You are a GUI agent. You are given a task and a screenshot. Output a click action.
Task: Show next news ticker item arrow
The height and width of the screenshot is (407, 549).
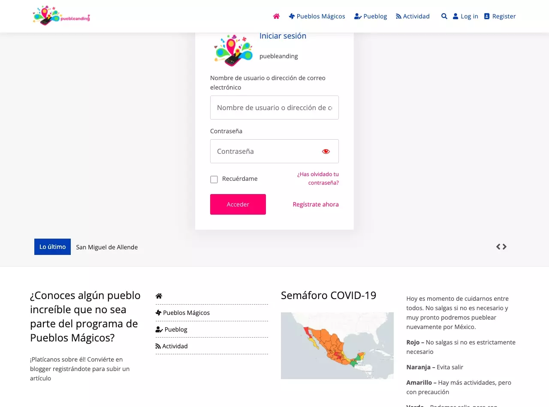[505, 247]
